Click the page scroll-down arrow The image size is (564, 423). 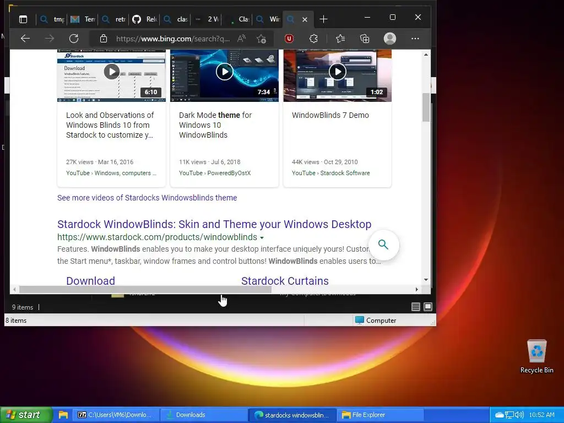coord(426,279)
